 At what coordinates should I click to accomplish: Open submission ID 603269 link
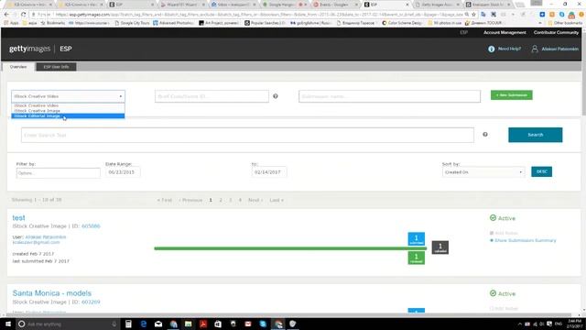pyautogui.click(x=91, y=302)
